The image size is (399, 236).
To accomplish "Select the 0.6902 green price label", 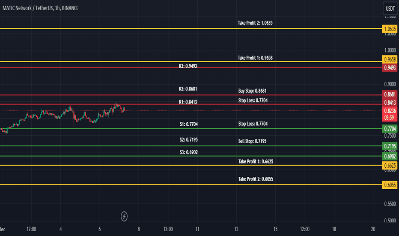I will pos(390,156).
